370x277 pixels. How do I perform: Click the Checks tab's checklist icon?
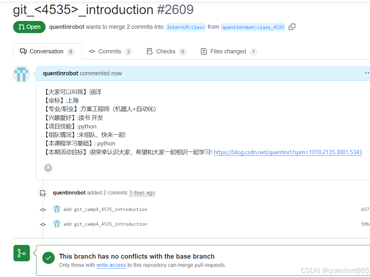tap(149, 51)
